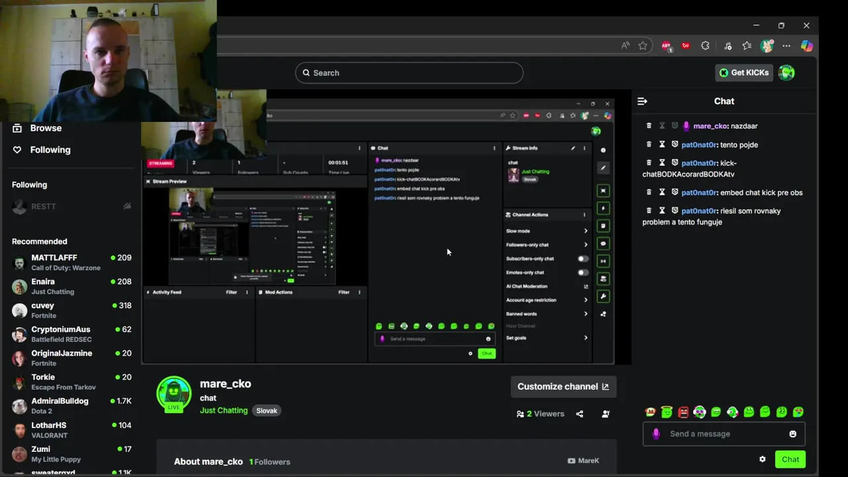Open Enaira Just Chatting channel
848x477 pixels.
click(72, 286)
